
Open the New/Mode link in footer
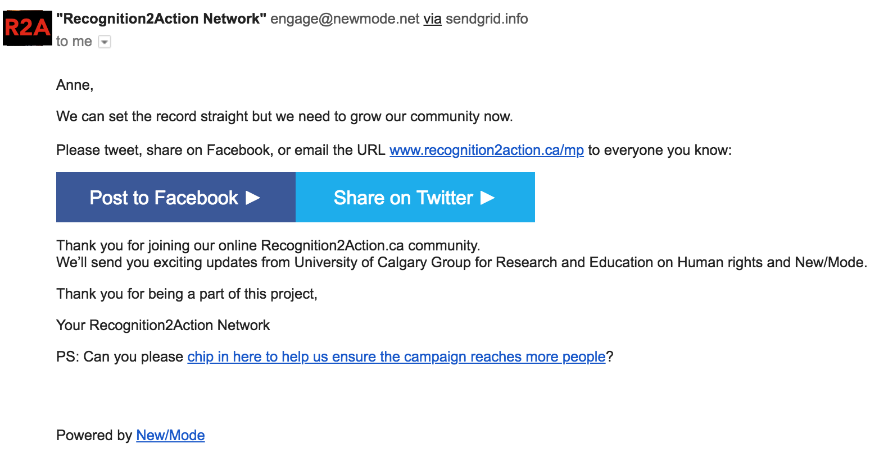pos(170,436)
